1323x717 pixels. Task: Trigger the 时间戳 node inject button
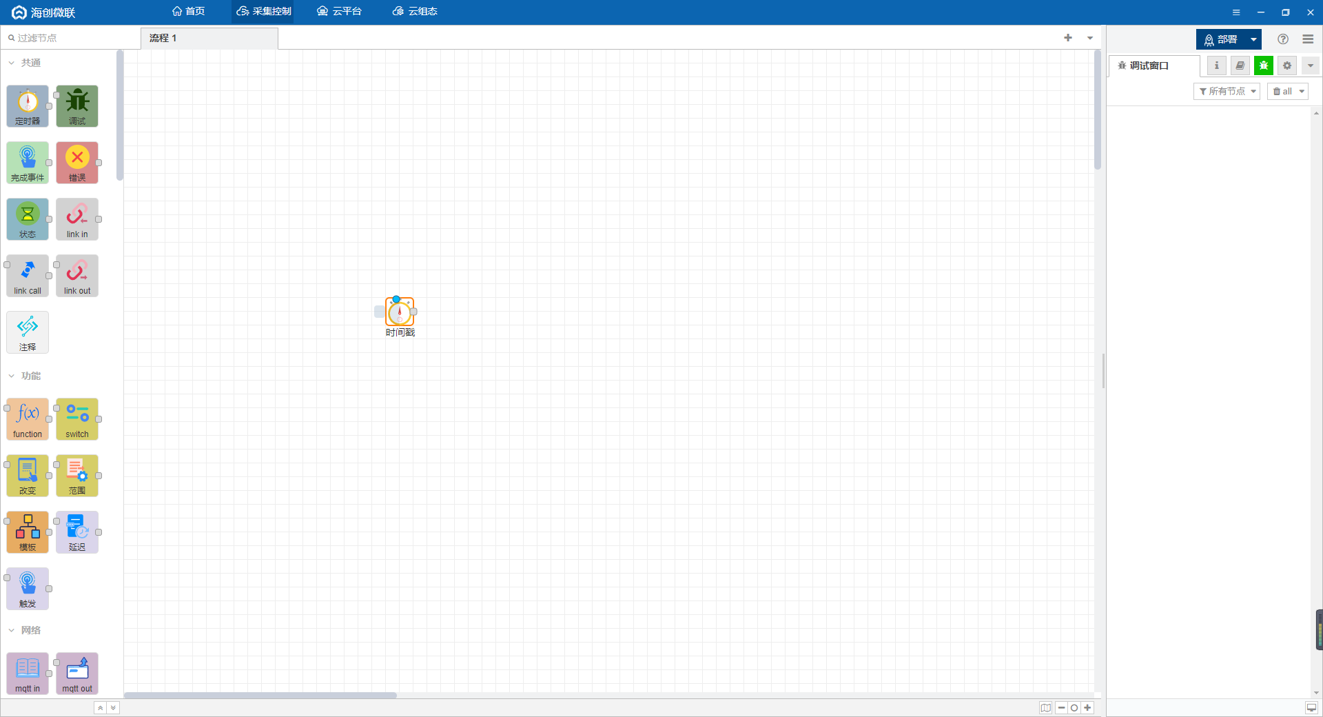379,312
